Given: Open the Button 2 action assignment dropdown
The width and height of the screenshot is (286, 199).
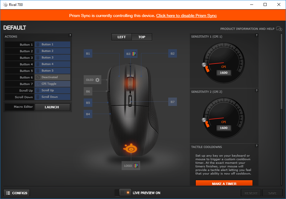Looking at the screenshot, I should 53,51.
